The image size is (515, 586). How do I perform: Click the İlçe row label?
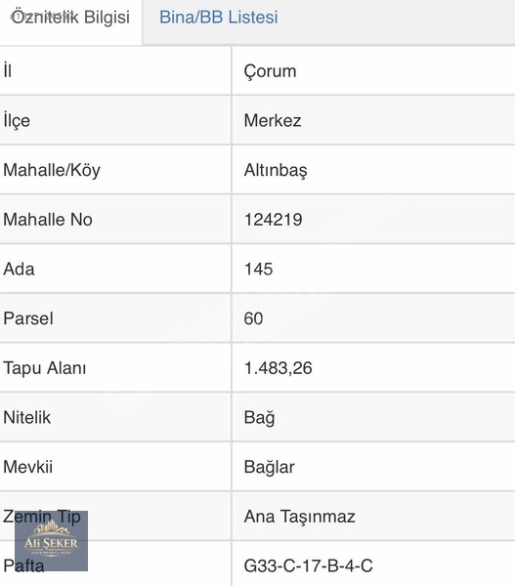(17, 120)
